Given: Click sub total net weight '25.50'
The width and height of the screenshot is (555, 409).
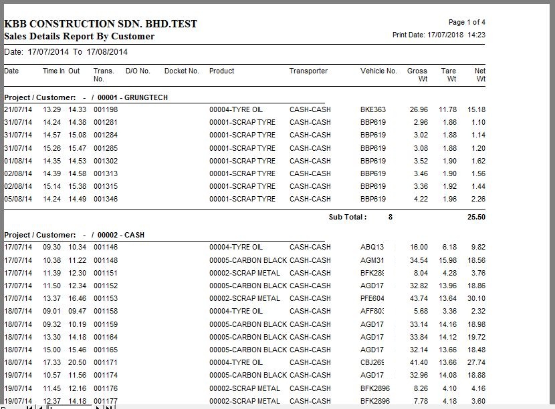Looking at the screenshot, I should click(476, 218).
